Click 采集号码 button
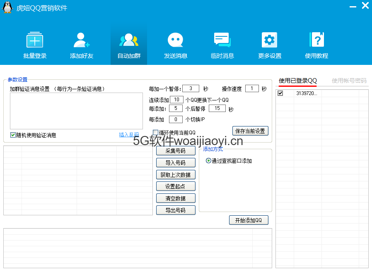372x274 pixels. tap(176, 151)
